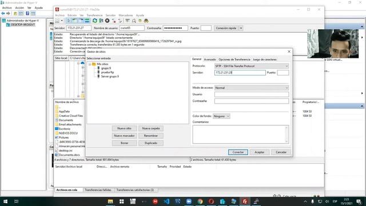Click the disconnect from server toolbar icon
The image size is (366, 206).
click(x=114, y=21)
